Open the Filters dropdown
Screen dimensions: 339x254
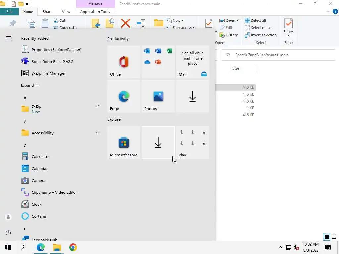point(289,27)
